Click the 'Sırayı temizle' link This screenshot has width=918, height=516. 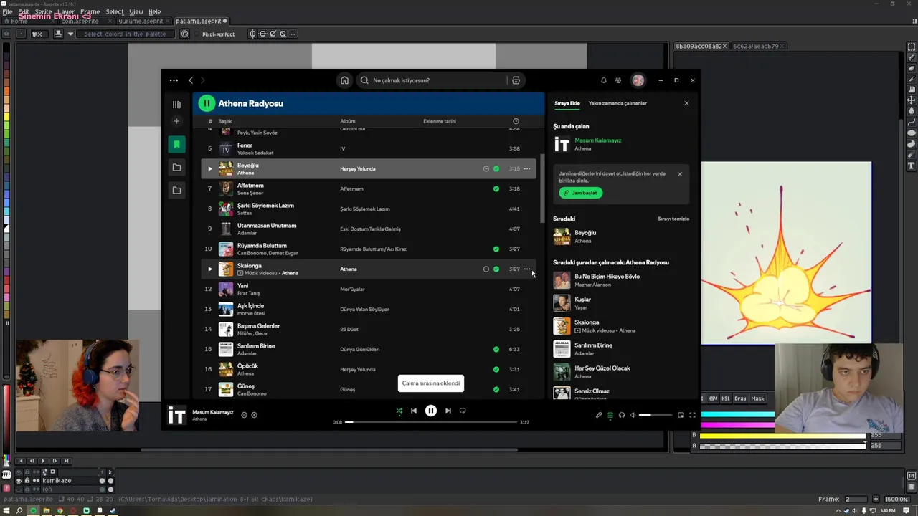tap(673, 219)
